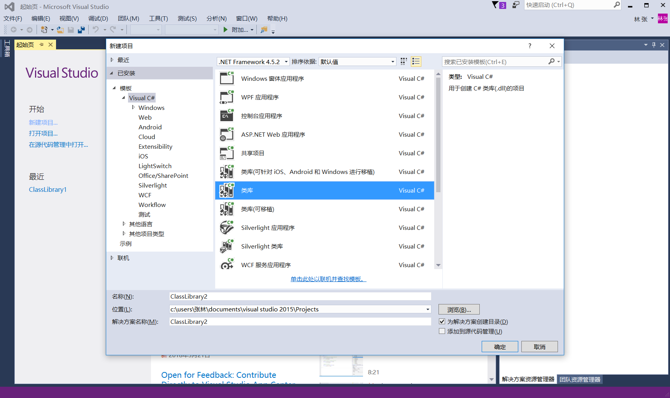
Task: Click the 控制台应用程序 template icon
Action: click(x=227, y=116)
